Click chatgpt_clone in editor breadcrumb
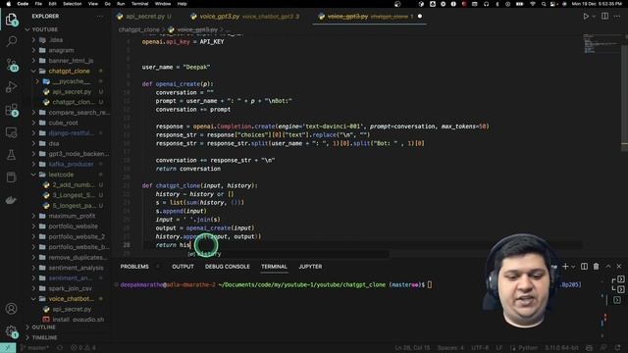Viewport: 628px width, 353px height. click(x=138, y=29)
